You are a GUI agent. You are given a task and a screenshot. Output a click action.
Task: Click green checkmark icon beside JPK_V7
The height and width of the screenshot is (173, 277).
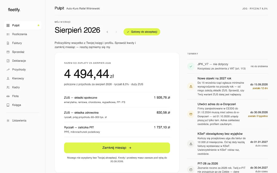click(x=191, y=66)
